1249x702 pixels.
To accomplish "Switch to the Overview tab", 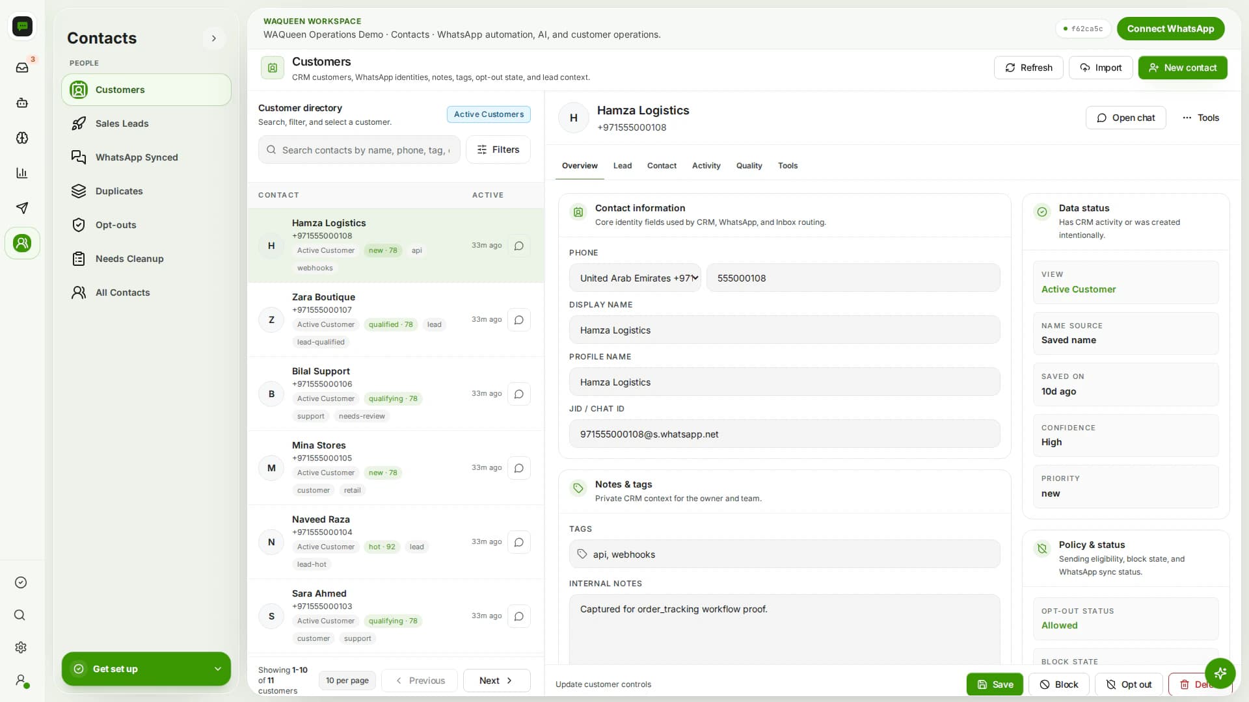I will point(580,166).
